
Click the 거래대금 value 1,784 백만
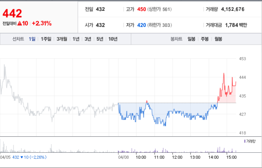(236, 25)
